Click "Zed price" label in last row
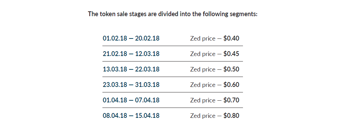Viewport: 344px width, 134px height. 203,116
